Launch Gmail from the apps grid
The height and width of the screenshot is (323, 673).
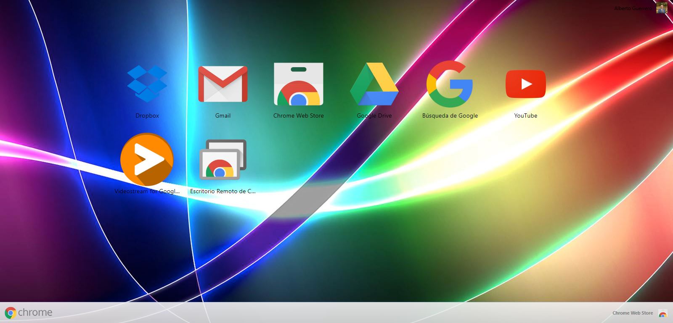(223, 84)
